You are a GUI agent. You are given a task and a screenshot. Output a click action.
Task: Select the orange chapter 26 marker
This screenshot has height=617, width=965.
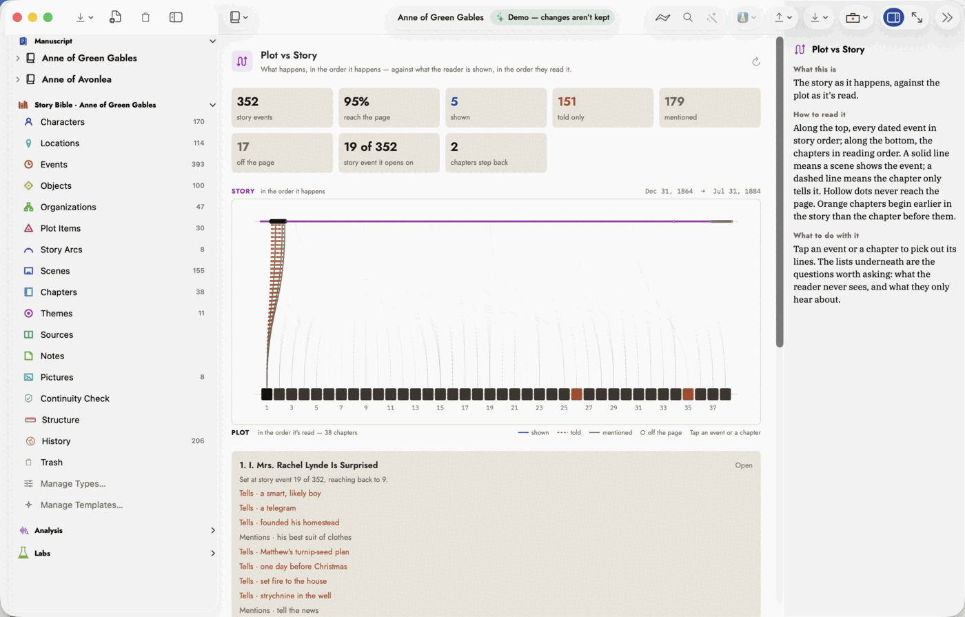coord(576,394)
